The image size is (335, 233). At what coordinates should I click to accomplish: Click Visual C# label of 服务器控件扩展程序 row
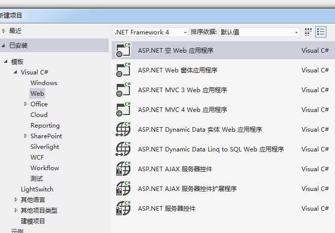[x=315, y=188]
